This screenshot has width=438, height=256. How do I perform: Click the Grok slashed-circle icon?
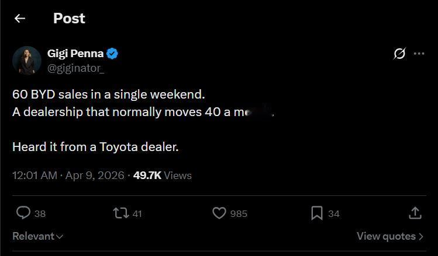click(400, 54)
